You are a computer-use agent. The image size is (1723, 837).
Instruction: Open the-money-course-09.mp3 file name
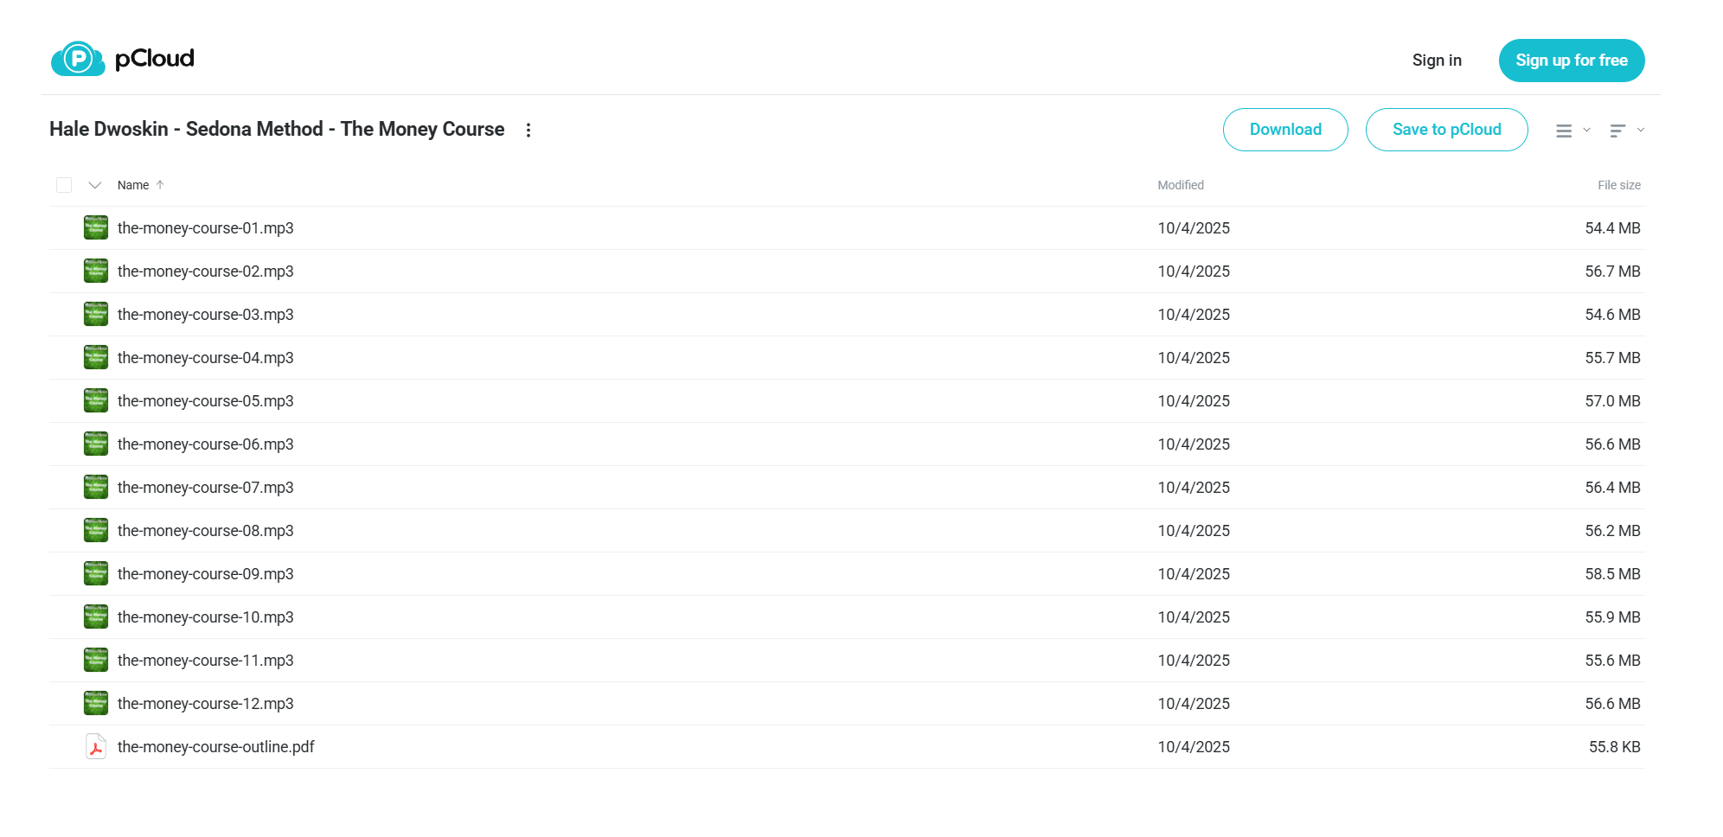tap(206, 574)
